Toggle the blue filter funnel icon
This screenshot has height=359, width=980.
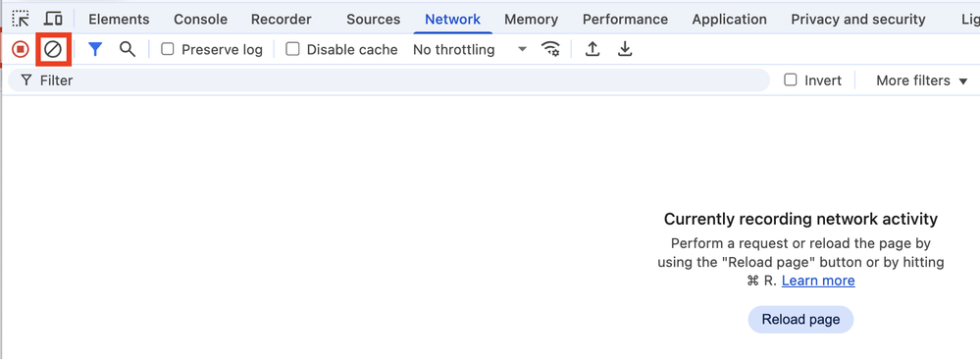(95, 49)
